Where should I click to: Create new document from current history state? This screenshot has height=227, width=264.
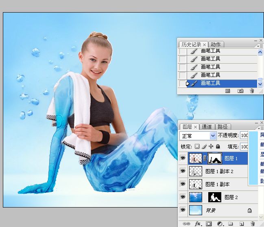coord(228,91)
